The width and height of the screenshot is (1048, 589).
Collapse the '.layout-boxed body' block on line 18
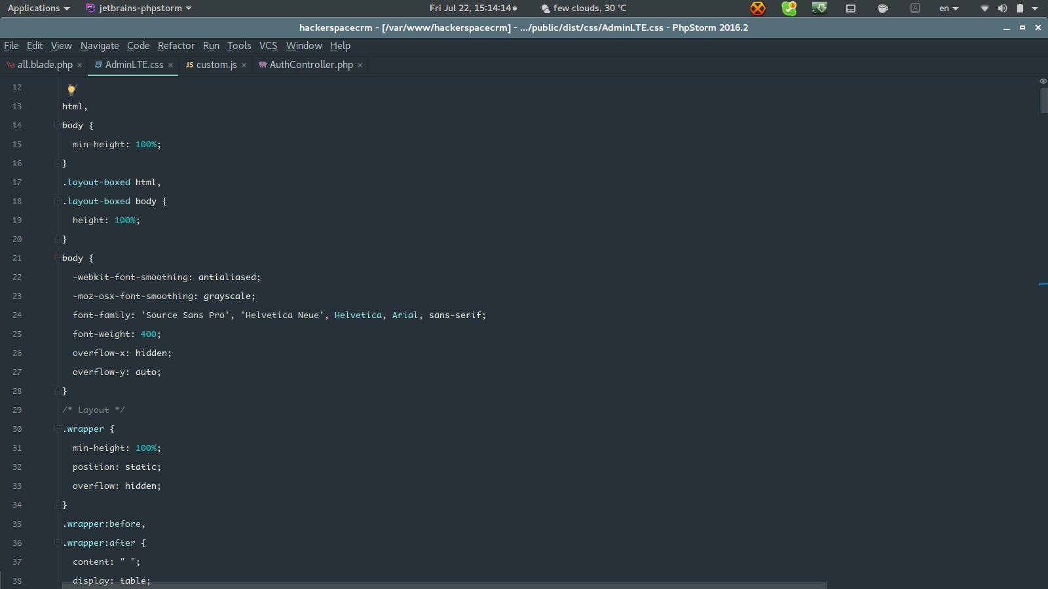point(57,200)
